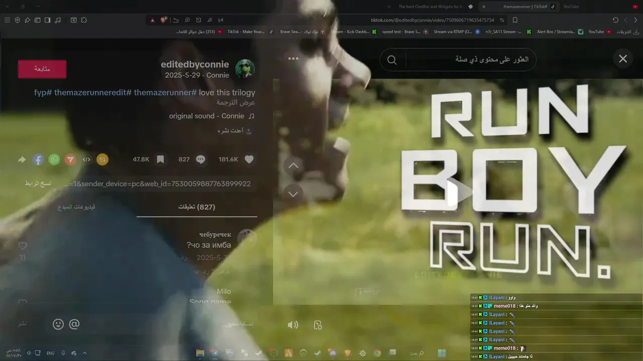
Task: Like the video with the heart icon
Action: point(249,159)
